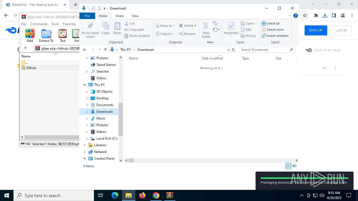Open address bar history dropdown
Viewport: 358px width, 201px height.
pos(228,50)
